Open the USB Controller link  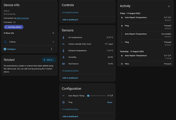pos(22,18)
